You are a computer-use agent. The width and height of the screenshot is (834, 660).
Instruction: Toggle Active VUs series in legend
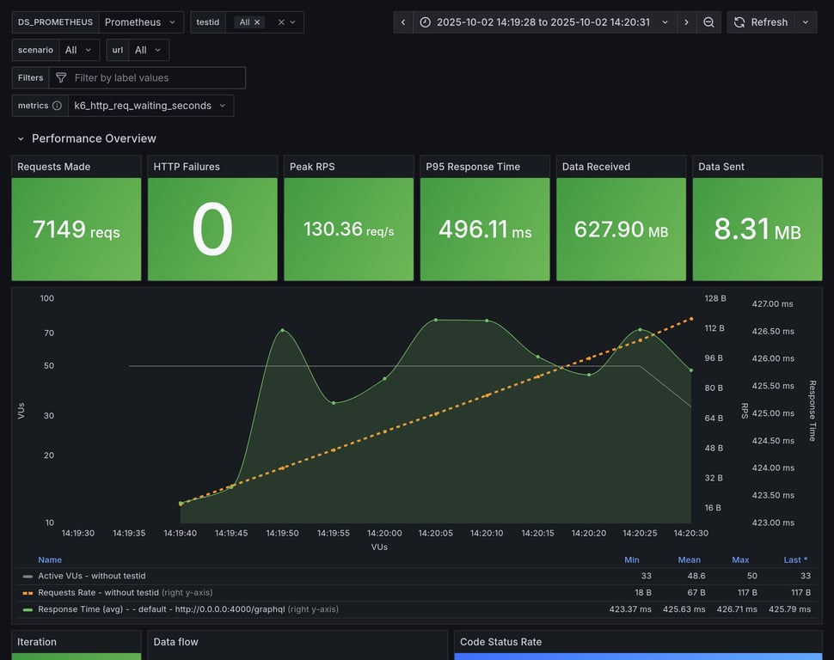(x=91, y=576)
